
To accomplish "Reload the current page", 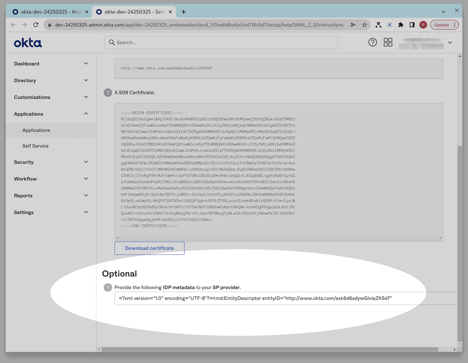I will click(x=36, y=25).
